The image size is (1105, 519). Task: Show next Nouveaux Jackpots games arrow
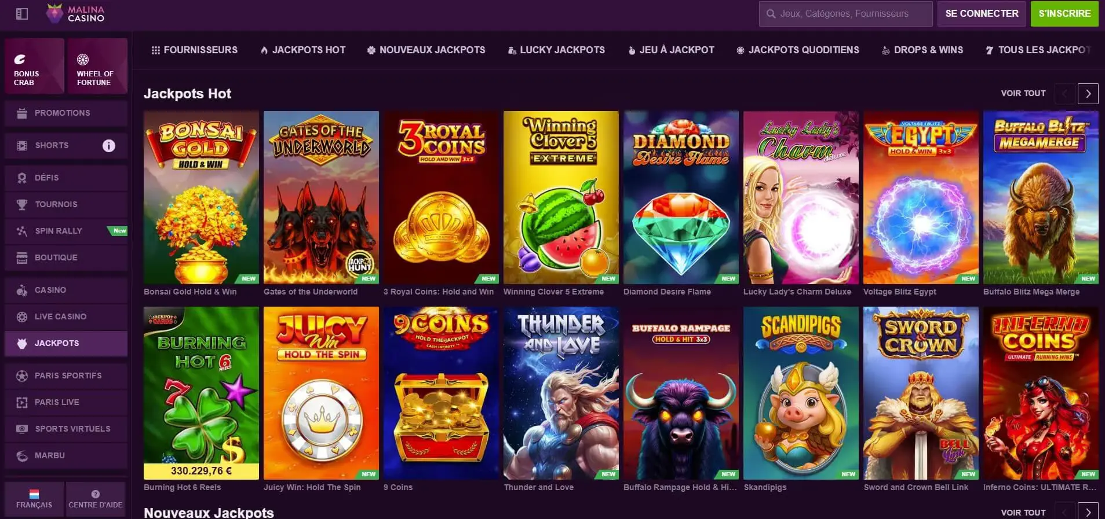(x=1088, y=512)
